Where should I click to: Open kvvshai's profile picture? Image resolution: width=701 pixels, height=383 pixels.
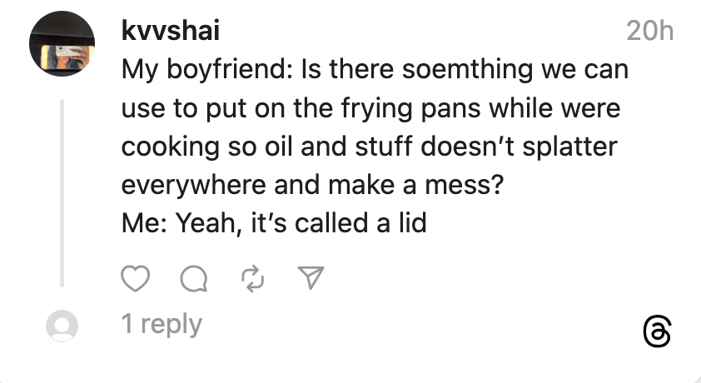pos(61,44)
